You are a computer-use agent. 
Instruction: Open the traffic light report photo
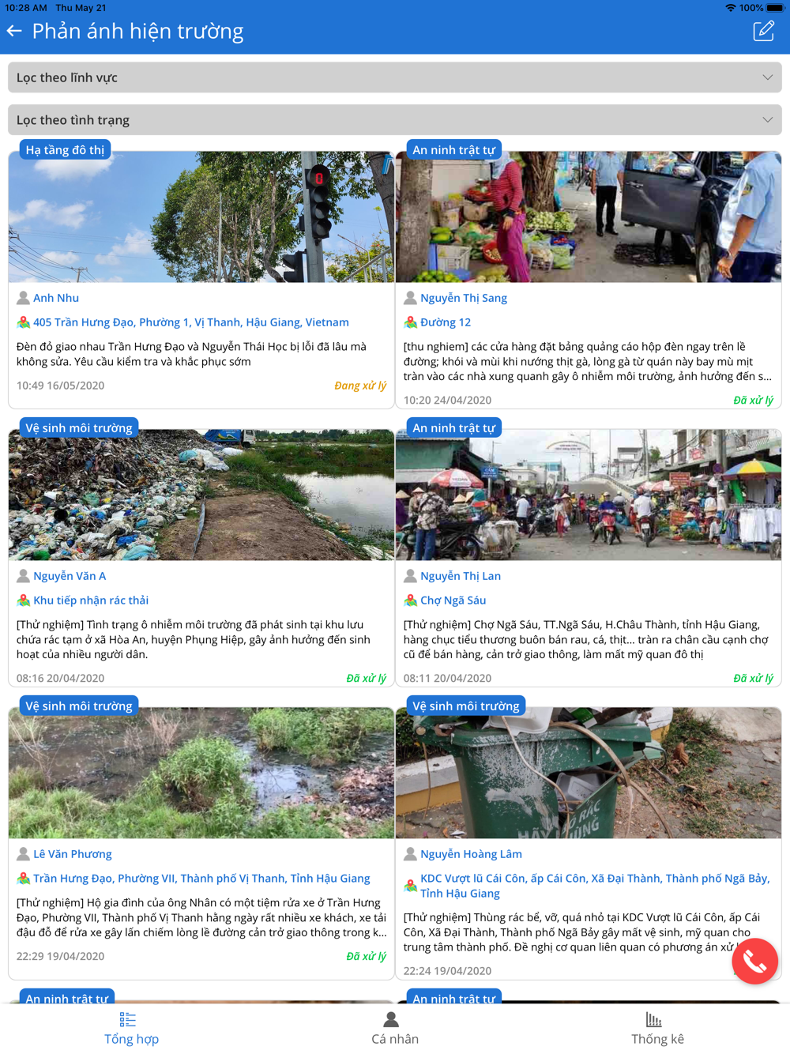point(201,217)
